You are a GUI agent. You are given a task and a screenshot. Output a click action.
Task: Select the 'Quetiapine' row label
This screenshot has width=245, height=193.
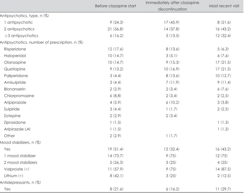pyautogui.click(x=15, y=69)
